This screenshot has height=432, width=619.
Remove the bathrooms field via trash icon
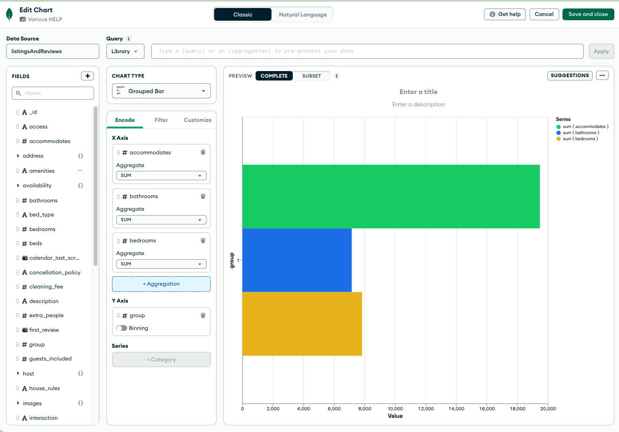coord(203,196)
